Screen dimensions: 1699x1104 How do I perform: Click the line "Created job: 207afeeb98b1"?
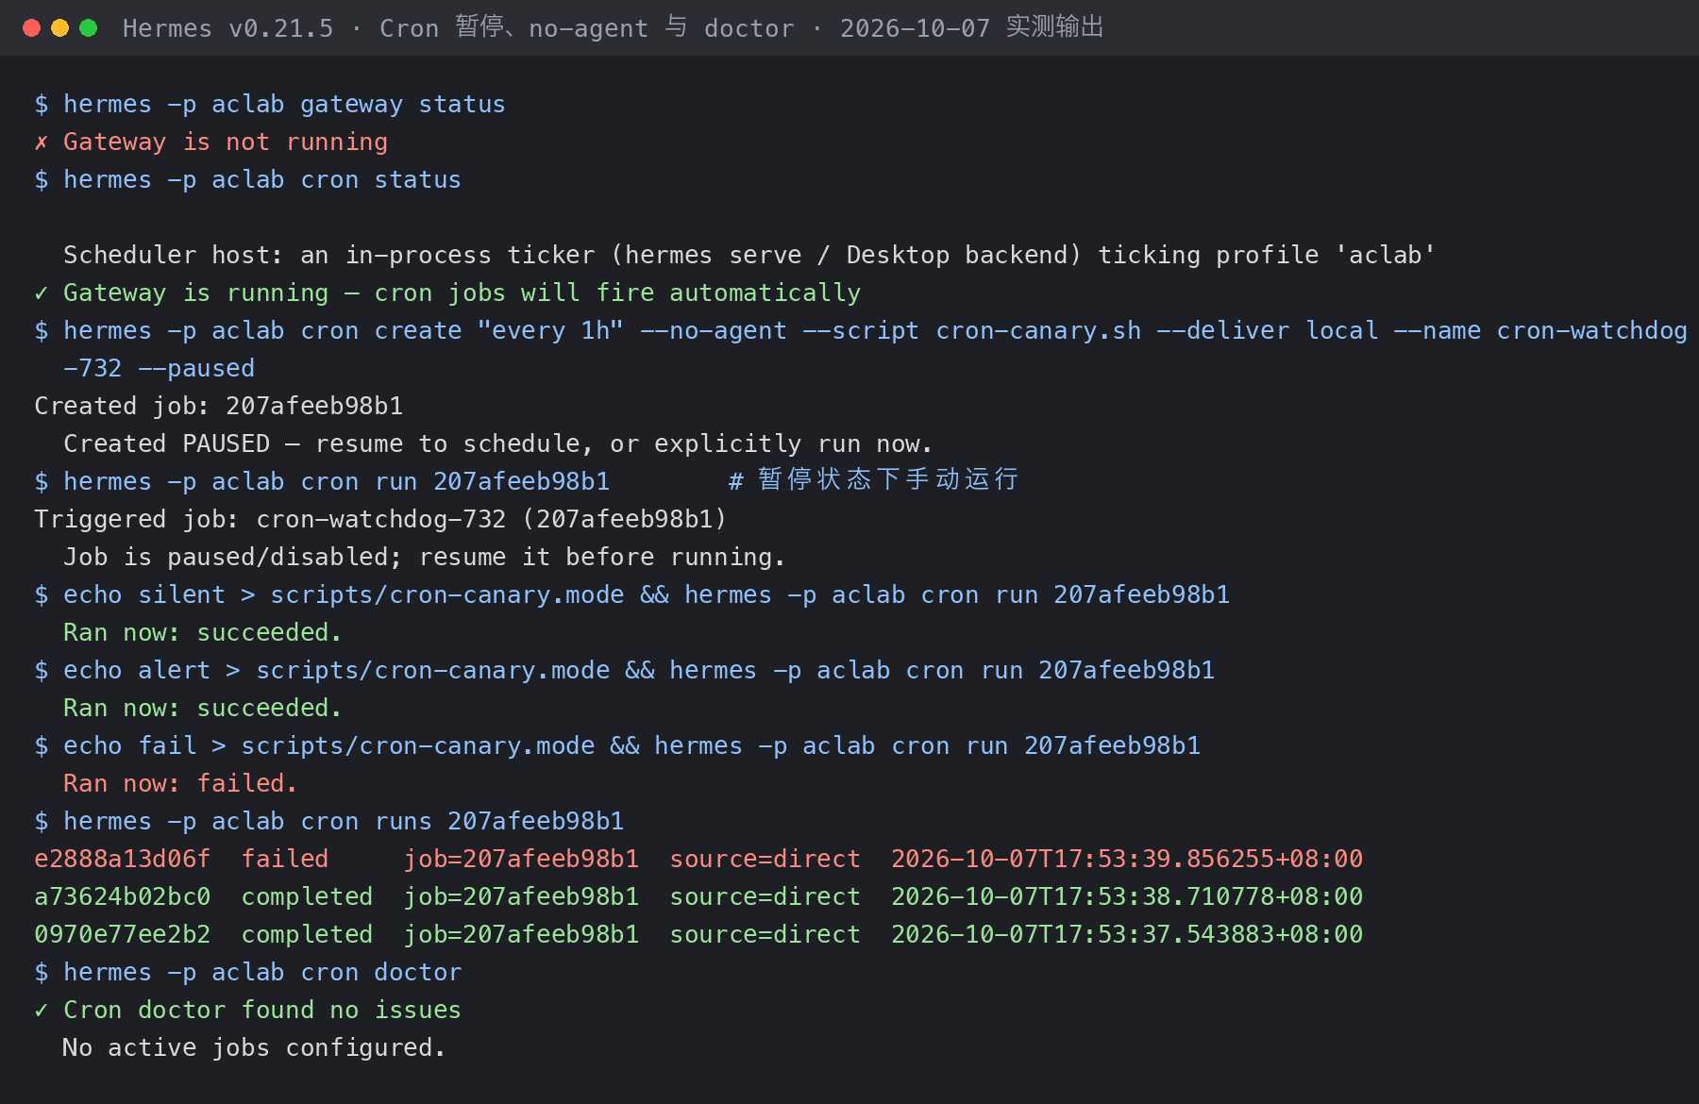(219, 406)
